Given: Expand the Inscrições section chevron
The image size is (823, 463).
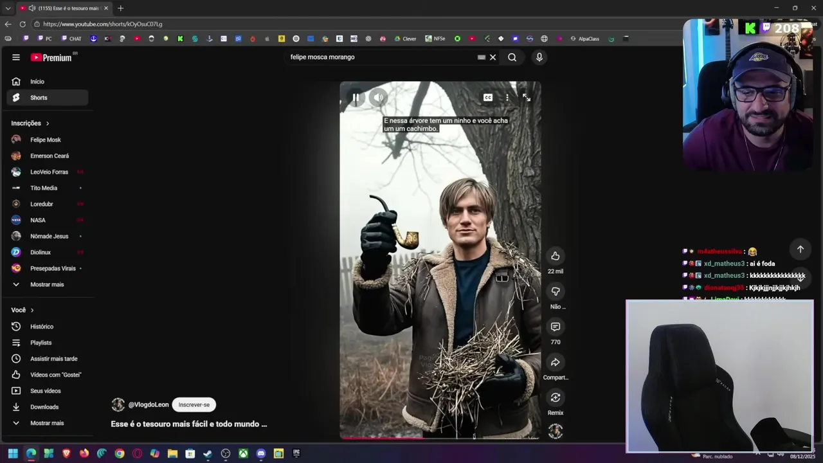Looking at the screenshot, I should 48,123.
